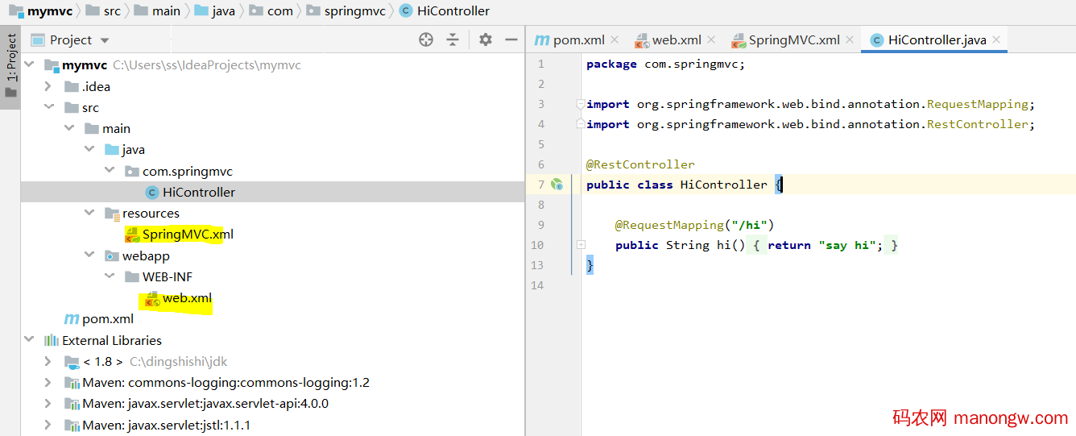Viewport: 1076px width, 436px height.
Task: Click @RestController annotation in editor
Action: pyautogui.click(x=640, y=164)
